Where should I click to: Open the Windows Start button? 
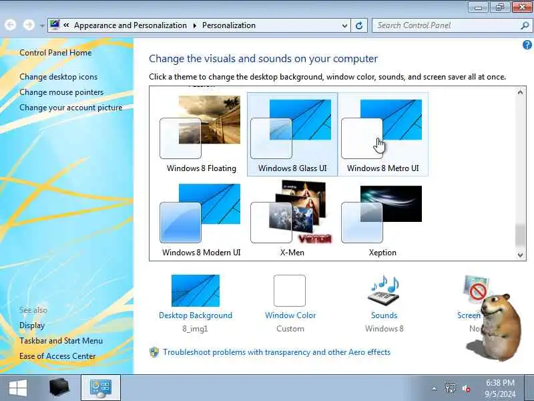pyautogui.click(x=18, y=388)
